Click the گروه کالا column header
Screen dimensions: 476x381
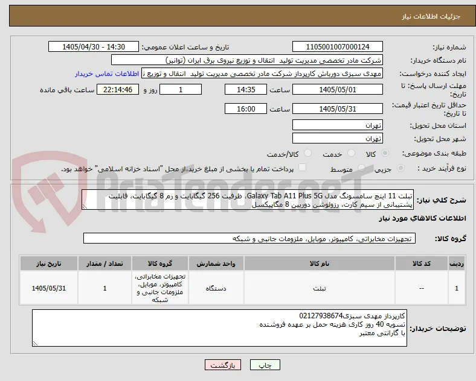160,263
